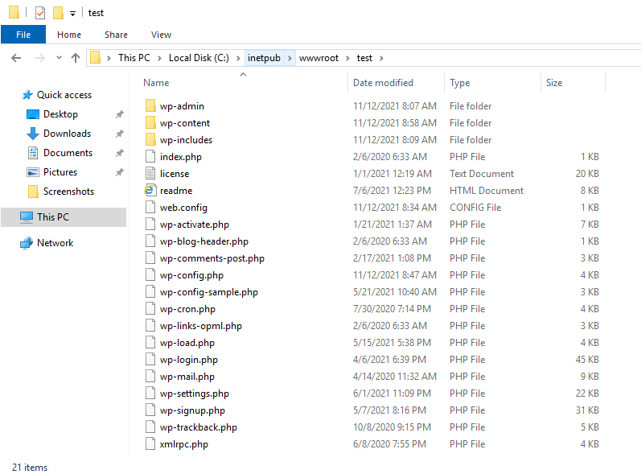Expand the chevron after test breadcrumb
The image size is (641, 474).
[381, 58]
